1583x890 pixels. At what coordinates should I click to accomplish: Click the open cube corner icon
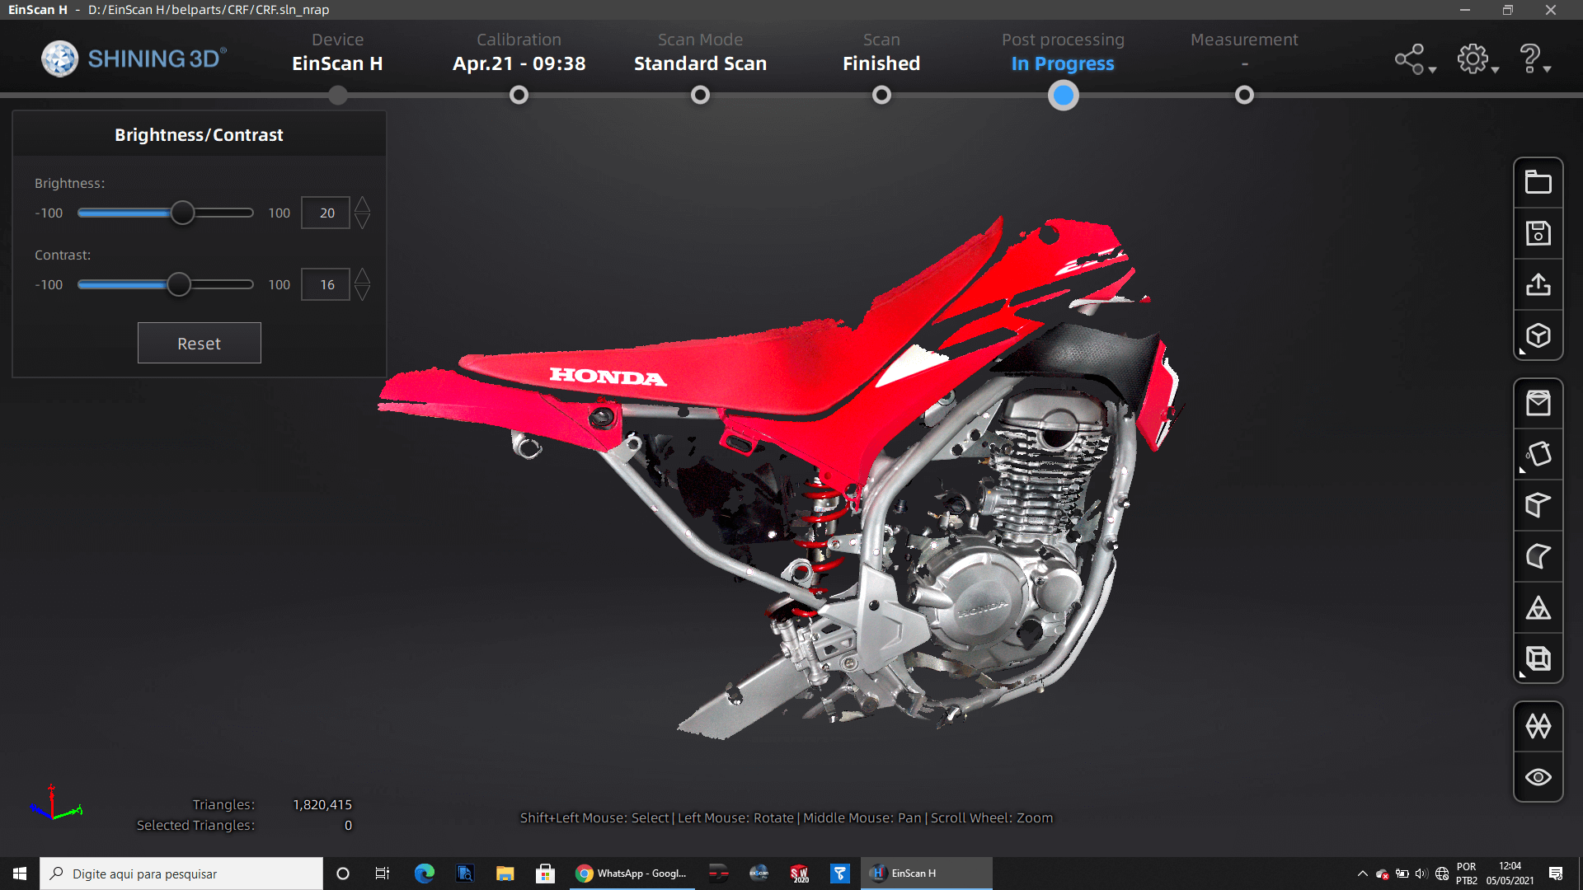tap(1538, 505)
